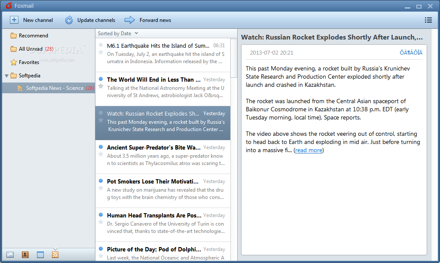Star the Ancient Super-Predator article
The image size is (440, 263).
[101, 154]
